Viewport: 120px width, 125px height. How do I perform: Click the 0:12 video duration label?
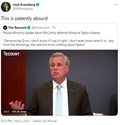(6, 112)
